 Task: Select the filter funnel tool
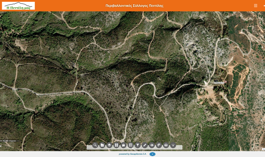(x=138, y=145)
